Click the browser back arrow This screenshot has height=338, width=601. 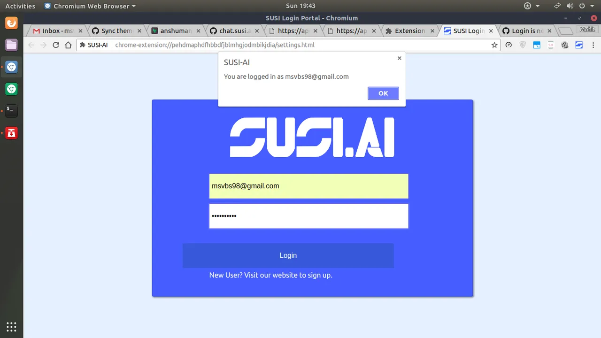[31, 45]
